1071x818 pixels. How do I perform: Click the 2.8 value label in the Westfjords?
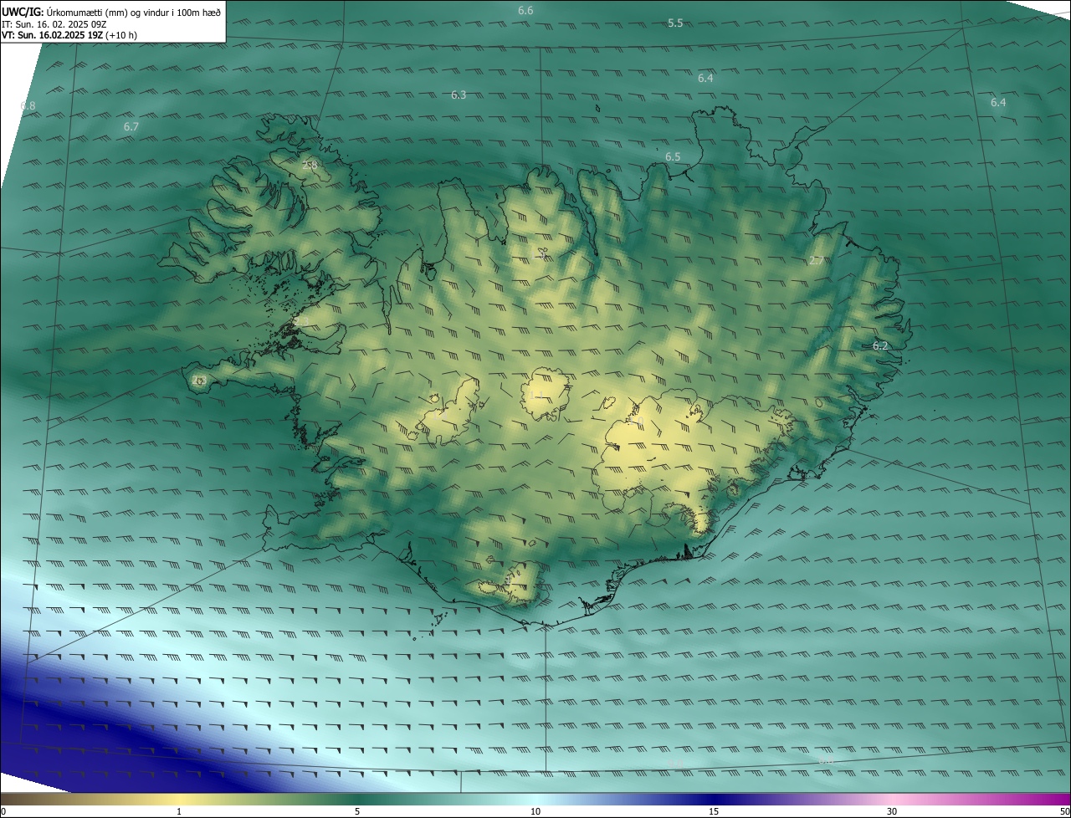[310, 165]
